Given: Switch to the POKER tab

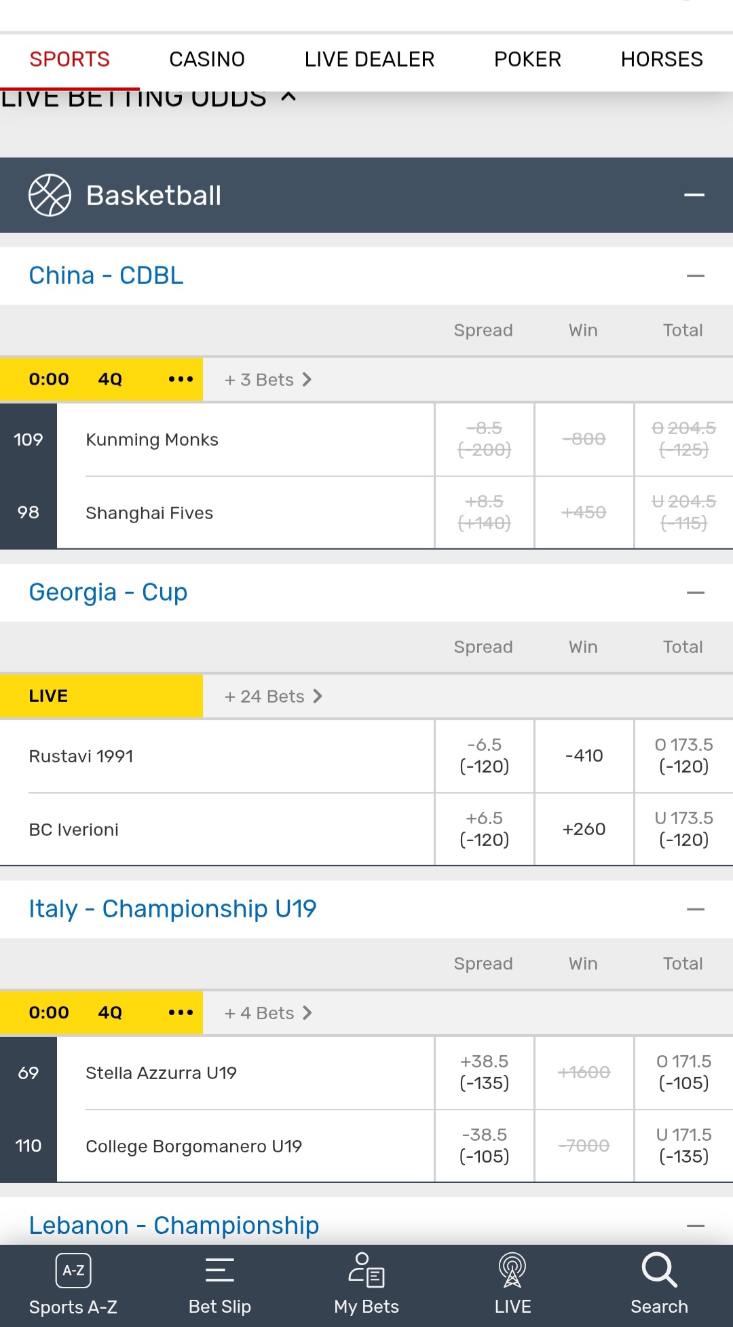Looking at the screenshot, I should [527, 59].
